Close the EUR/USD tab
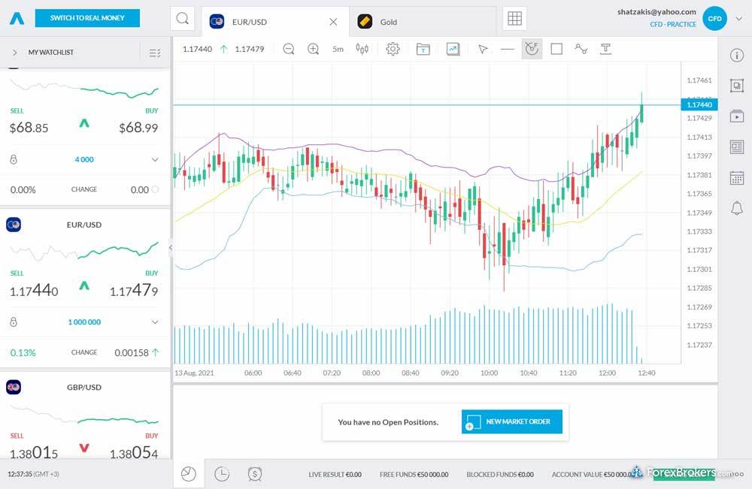 pyautogui.click(x=333, y=22)
